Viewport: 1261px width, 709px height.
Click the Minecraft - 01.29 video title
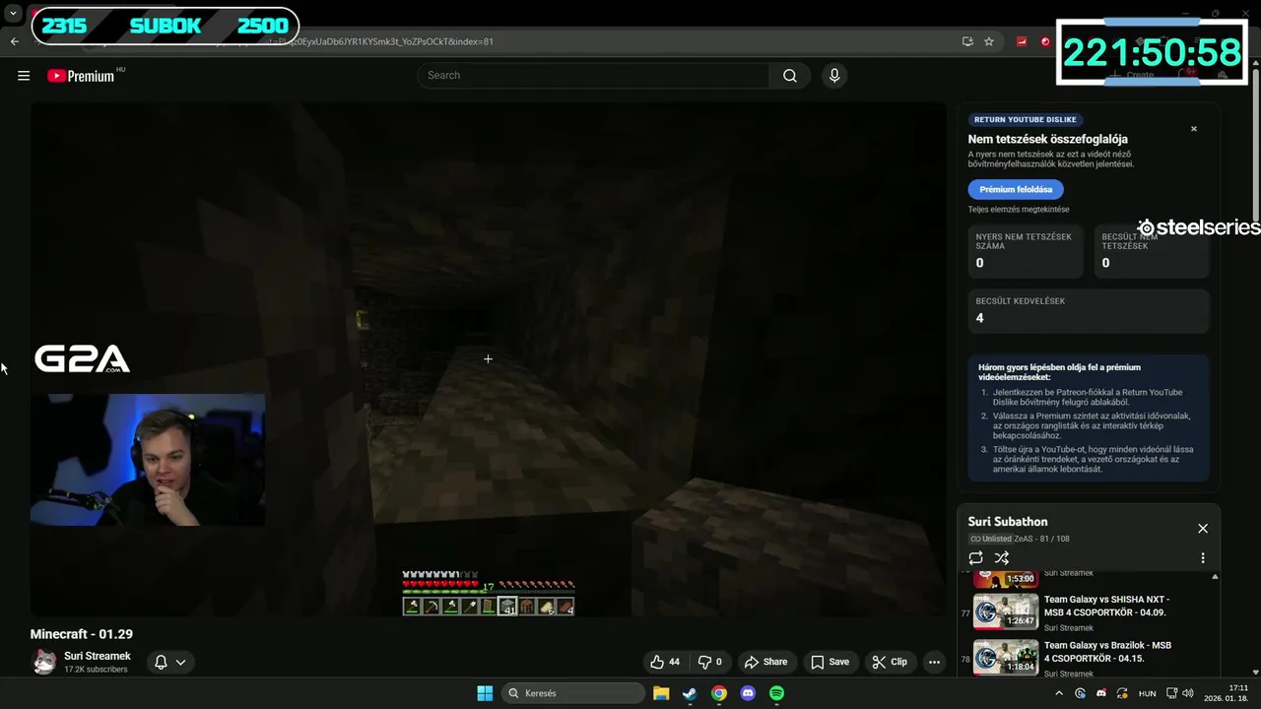82,634
